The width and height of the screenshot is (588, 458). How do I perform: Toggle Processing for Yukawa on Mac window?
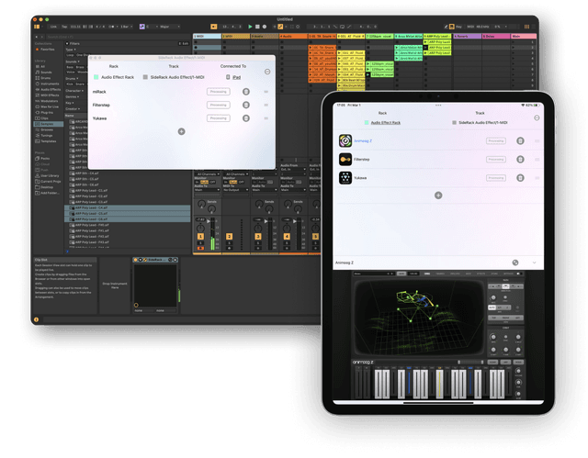218,118
